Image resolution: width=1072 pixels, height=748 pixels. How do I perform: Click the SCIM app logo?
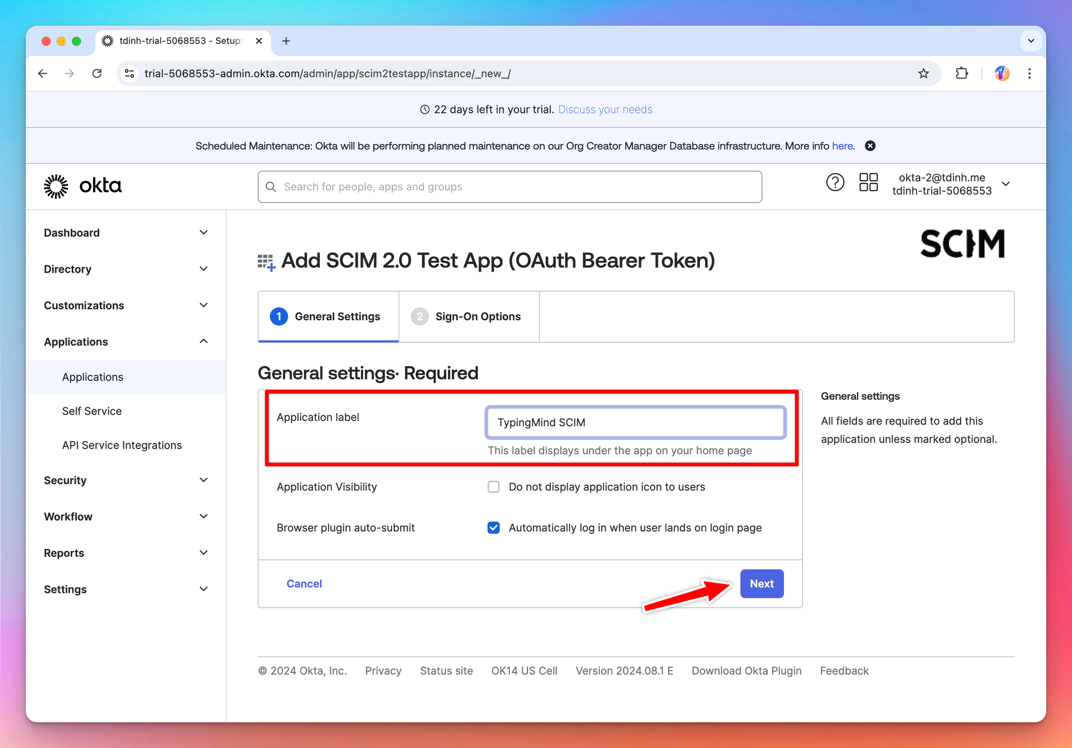click(962, 243)
